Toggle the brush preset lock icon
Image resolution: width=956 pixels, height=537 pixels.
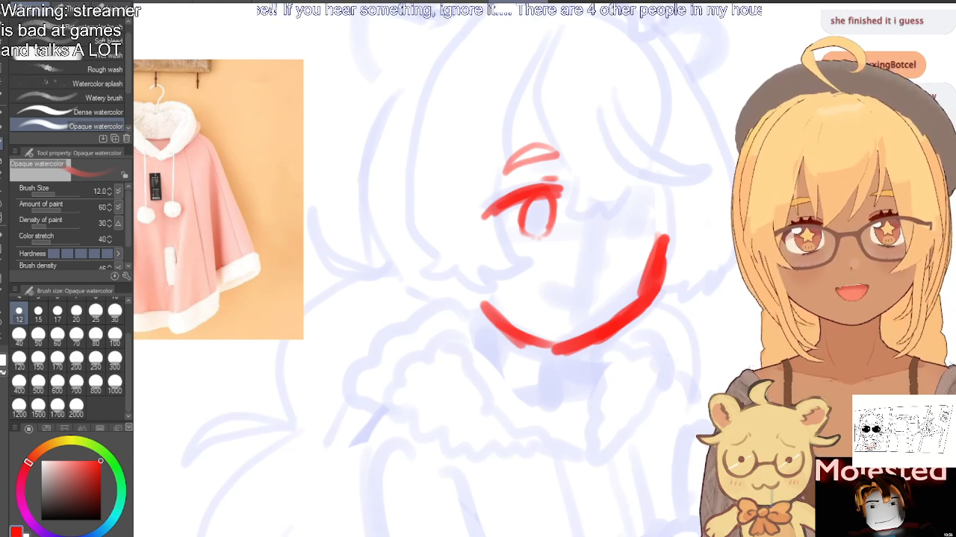pyautogui.click(x=124, y=175)
